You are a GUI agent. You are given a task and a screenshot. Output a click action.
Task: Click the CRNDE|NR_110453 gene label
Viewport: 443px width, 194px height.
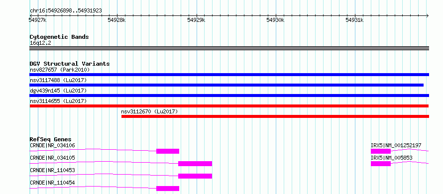[52, 170]
